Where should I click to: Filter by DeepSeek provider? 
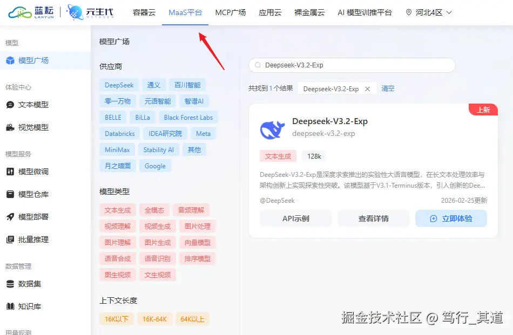click(x=119, y=85)
